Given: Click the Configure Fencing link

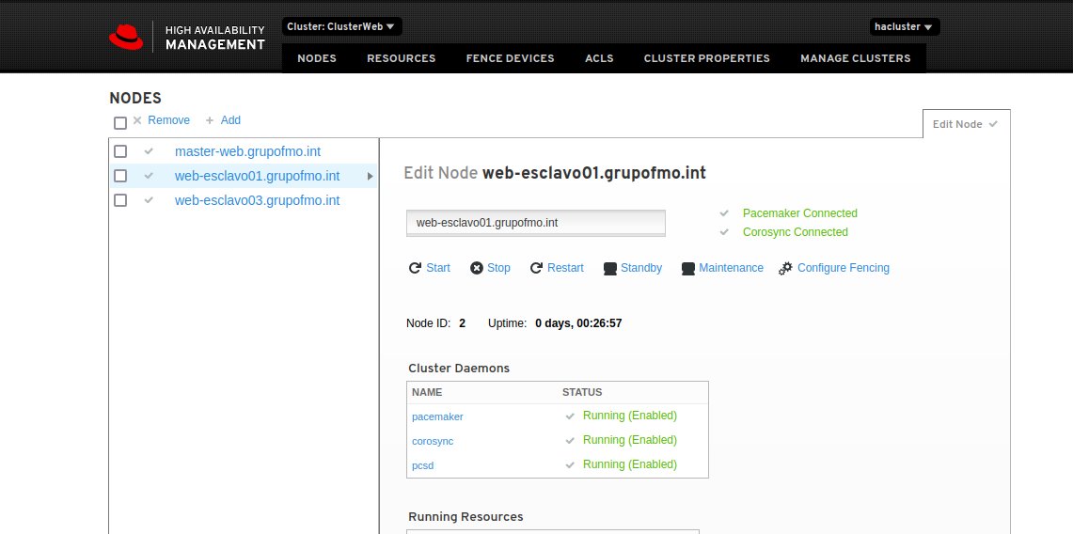Looking at the screenshot, I should (x=843, y=268).
